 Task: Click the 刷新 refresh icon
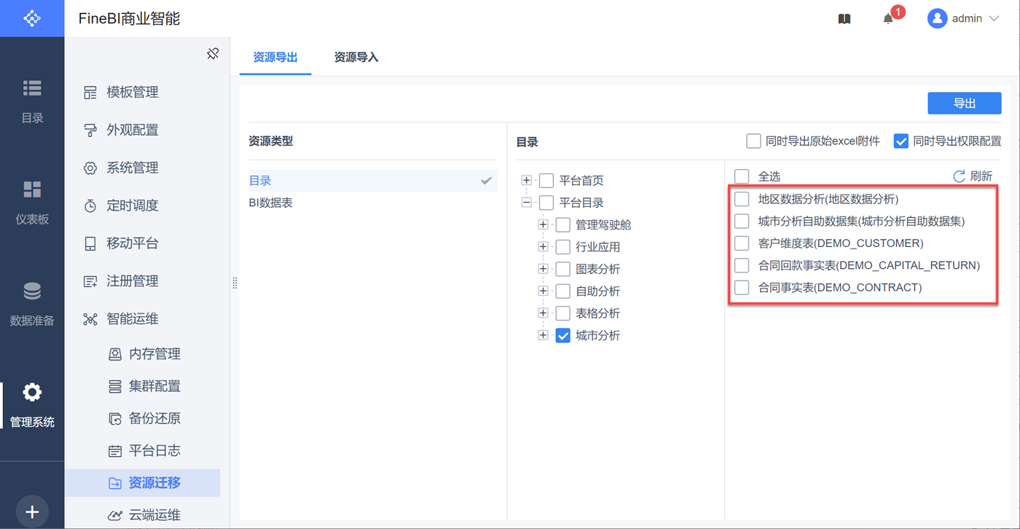(960, 176)
